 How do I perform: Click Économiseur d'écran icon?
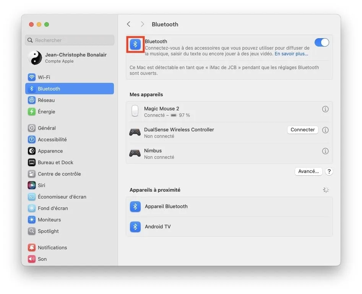(x=32, y=197)
